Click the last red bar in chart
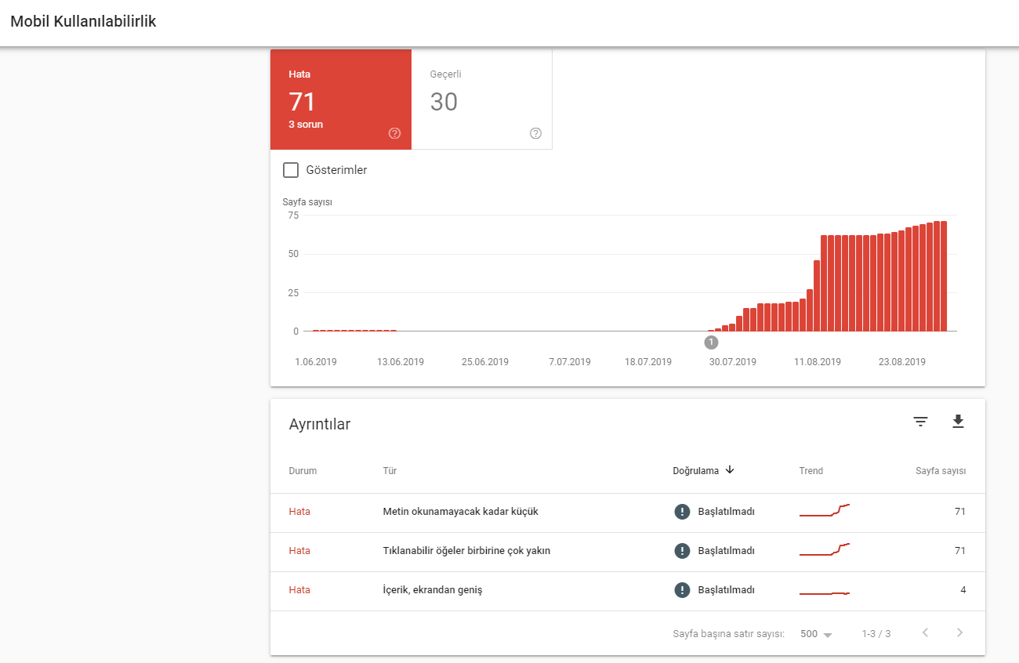Image resolution: width=1019 pixels, height=663 pixels. point(944,276)
